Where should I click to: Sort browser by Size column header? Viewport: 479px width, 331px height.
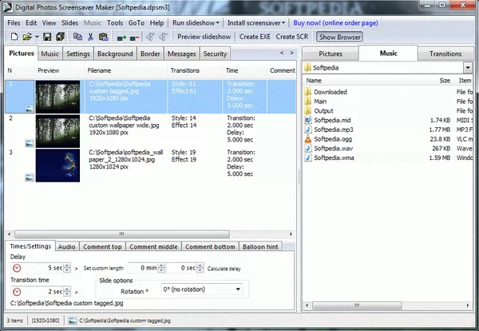[x=445, y=81]
